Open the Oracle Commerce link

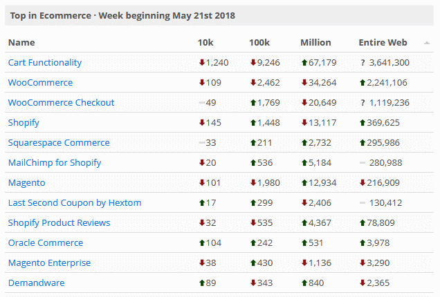[46, 243]
